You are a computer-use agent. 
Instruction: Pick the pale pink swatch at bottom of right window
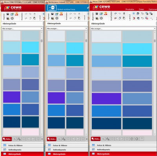137,133
